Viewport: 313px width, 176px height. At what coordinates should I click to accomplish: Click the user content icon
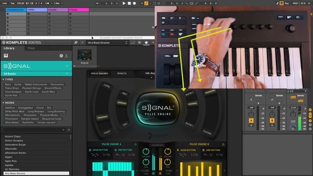[67, 56]
